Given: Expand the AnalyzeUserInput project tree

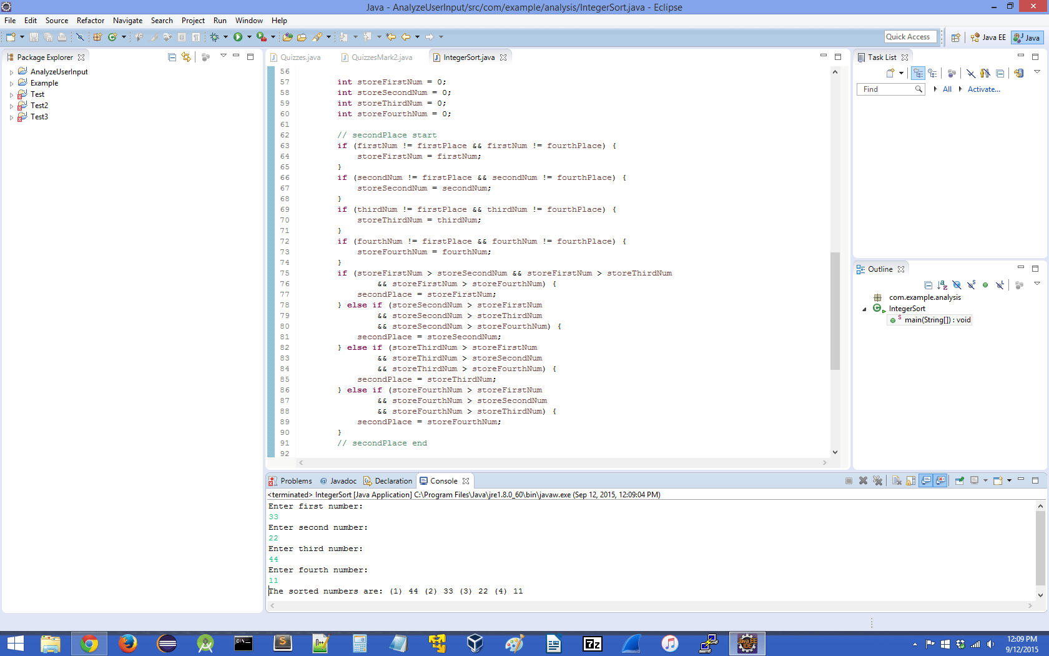Looking at the screenshot, I should tap(11, 71).
